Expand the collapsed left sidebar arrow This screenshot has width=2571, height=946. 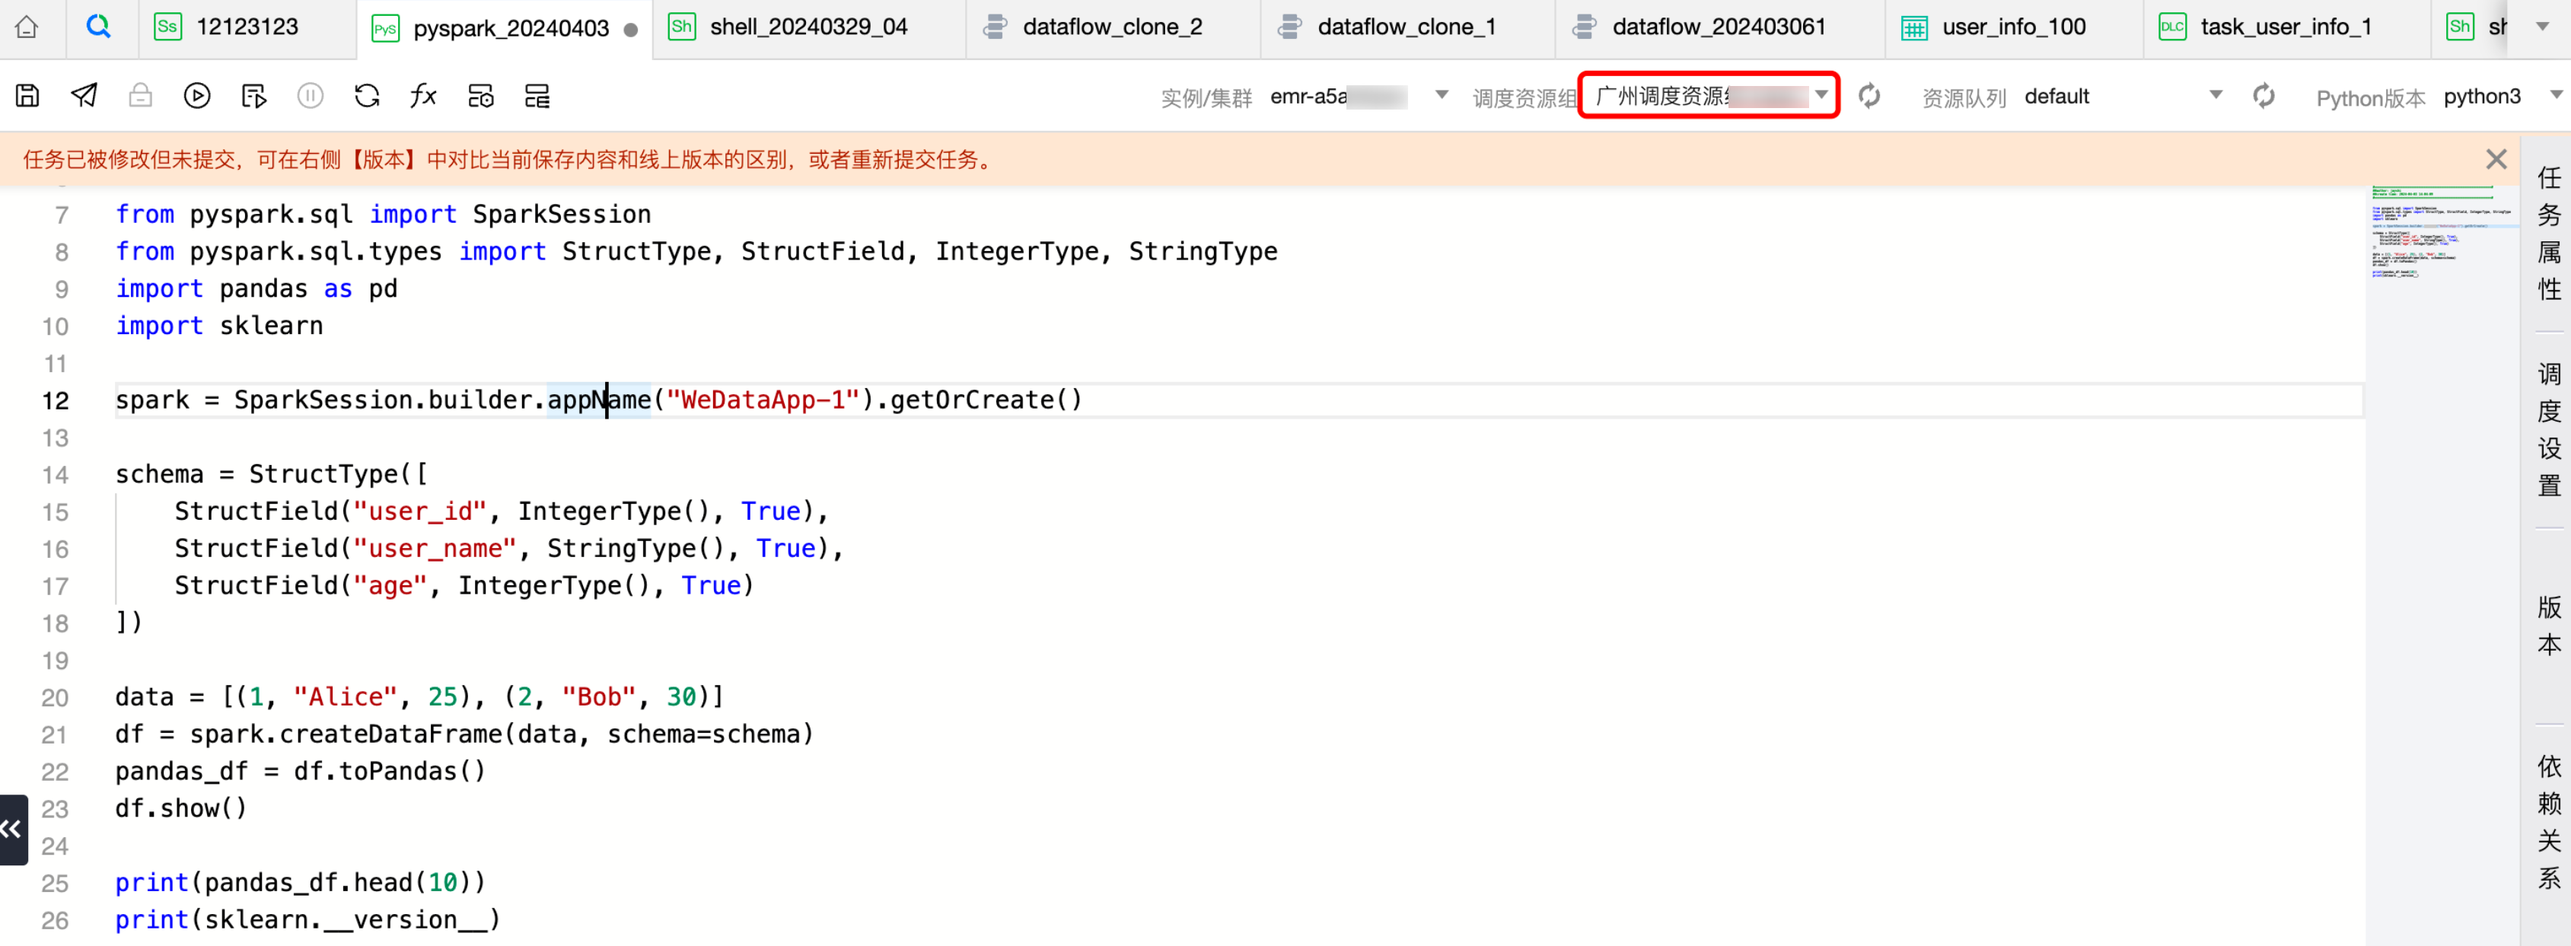(x=12, y=828)
